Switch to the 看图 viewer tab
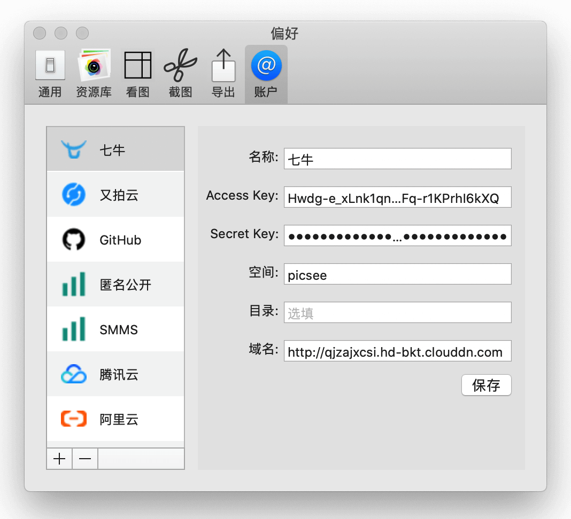 137,74
